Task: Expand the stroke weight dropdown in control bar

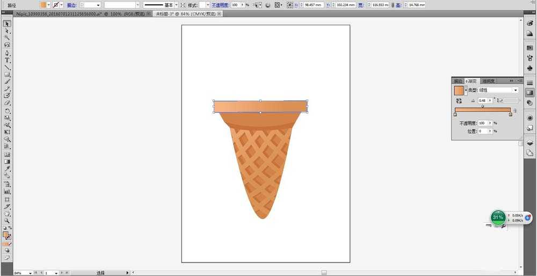Action: point(98,5)
